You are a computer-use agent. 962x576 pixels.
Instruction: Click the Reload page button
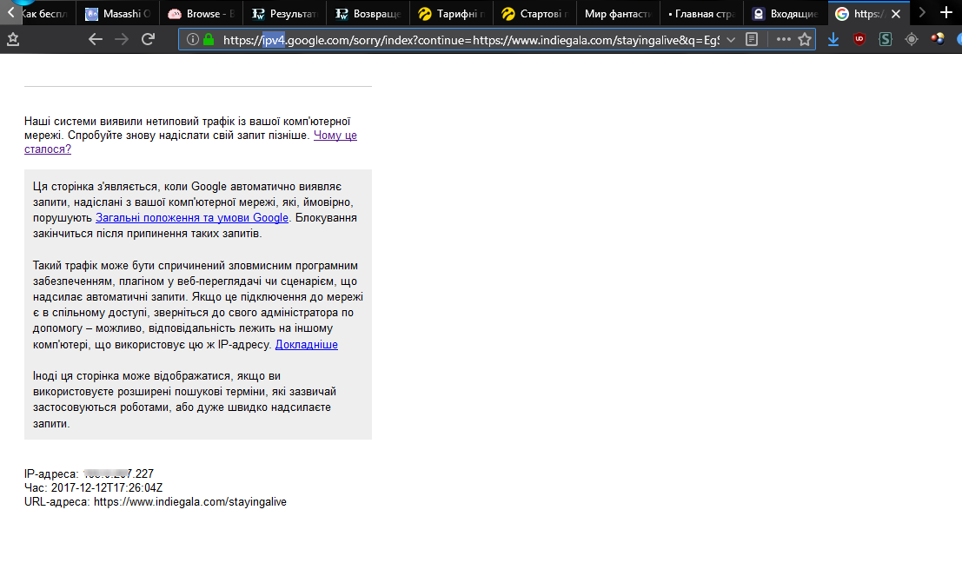[x=148, y=39]
